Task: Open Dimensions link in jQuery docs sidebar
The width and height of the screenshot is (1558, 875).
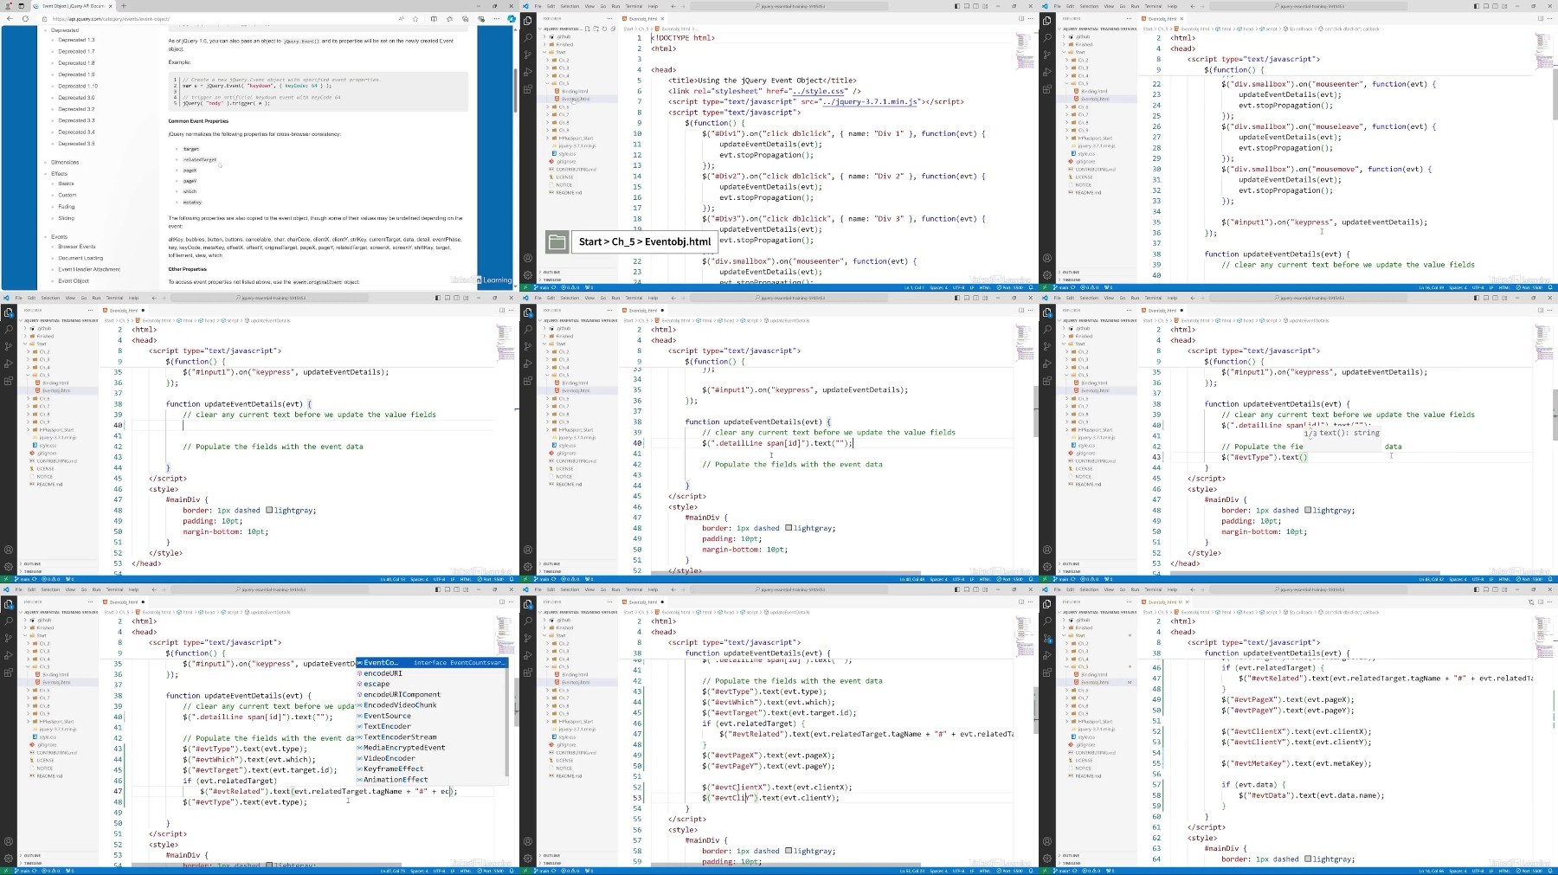Action: click(x=65, y=162)
